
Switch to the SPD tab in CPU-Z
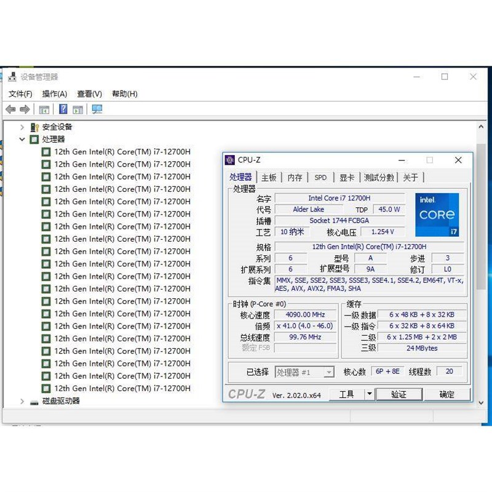[320, 178]
